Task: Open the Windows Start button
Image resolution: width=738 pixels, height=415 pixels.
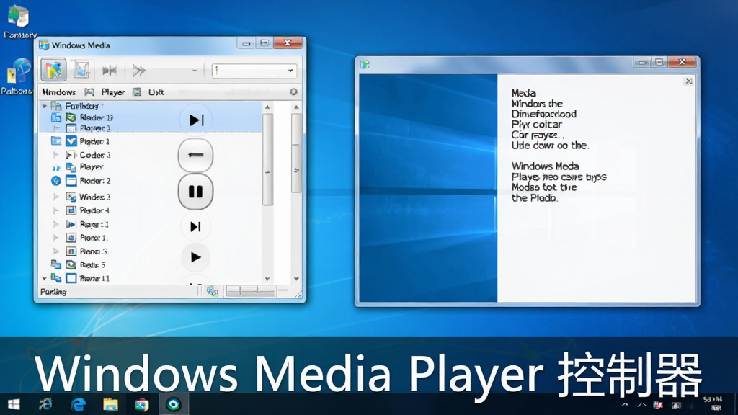Action: coord(14,404)
